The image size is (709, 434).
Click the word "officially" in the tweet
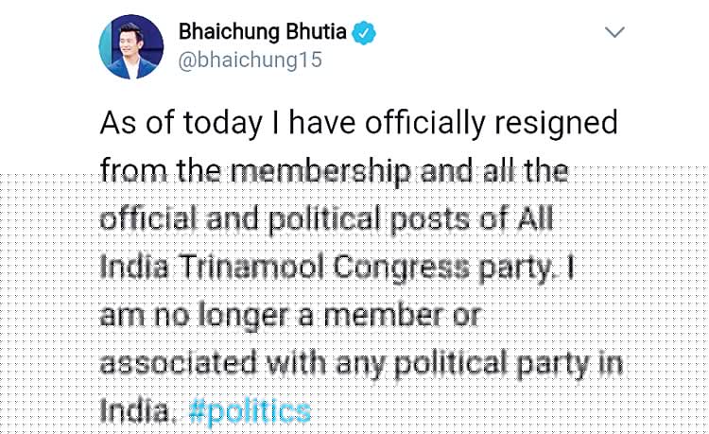pyautogui.click(x=408, y=124)
